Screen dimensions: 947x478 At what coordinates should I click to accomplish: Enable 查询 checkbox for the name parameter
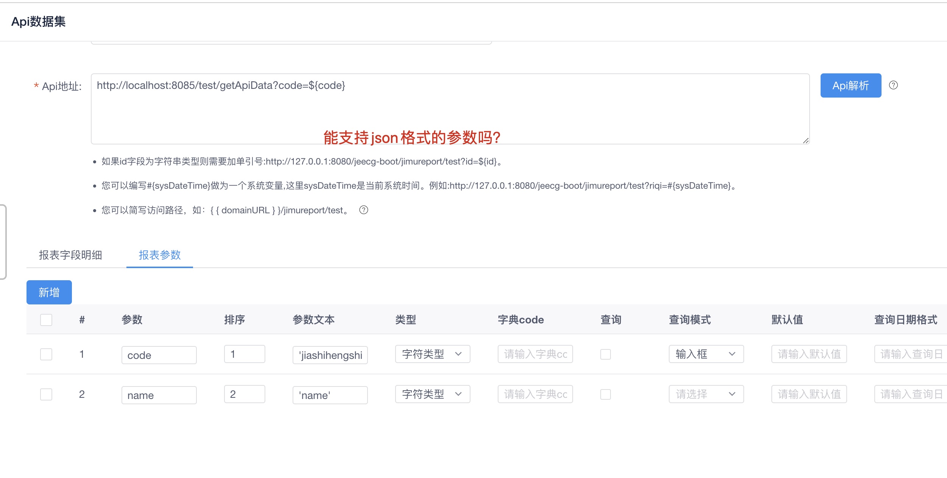pyautogui.click(x=605, y=394)
